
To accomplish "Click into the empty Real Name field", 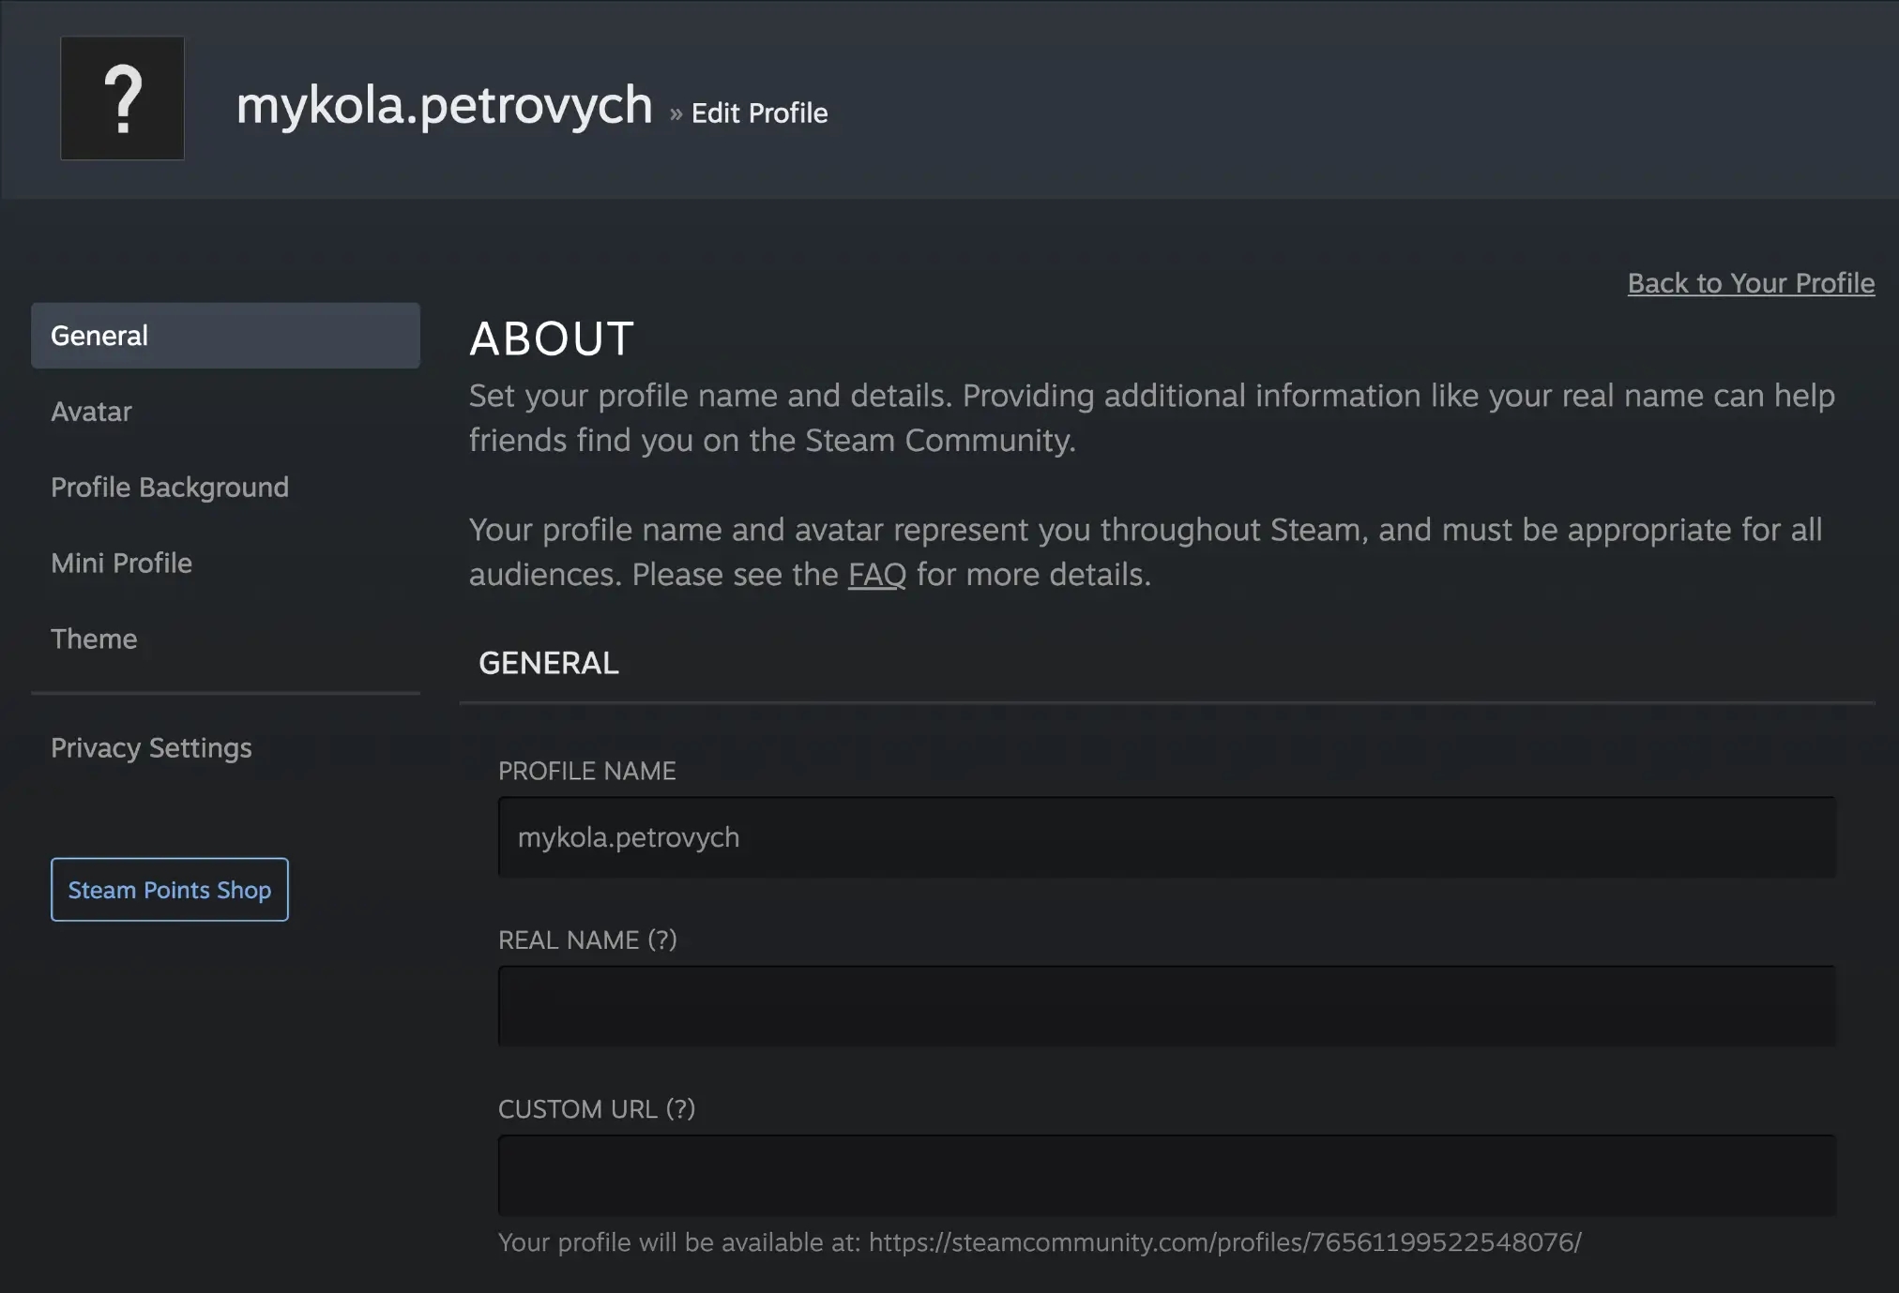I will pyautogui.click(x=1166, y=1006).
